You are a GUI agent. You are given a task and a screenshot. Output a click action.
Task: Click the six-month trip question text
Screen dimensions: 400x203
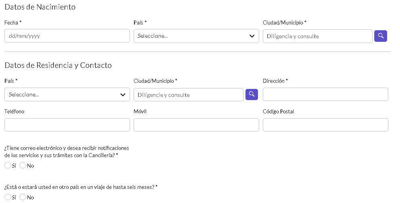coord(81,187)
